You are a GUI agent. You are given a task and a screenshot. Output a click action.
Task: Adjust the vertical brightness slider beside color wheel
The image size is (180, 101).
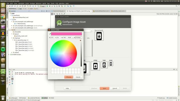pyautogui.click(x=81, y=53)
